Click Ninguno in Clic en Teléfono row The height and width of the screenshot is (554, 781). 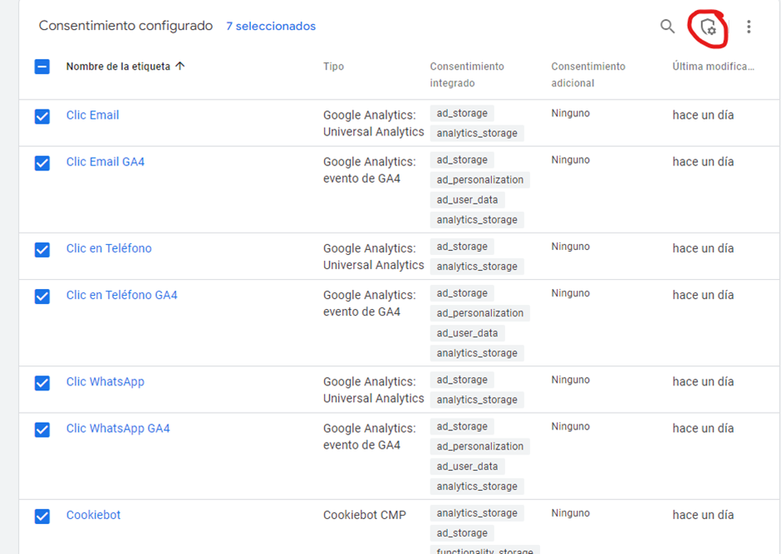coord(570,247)
